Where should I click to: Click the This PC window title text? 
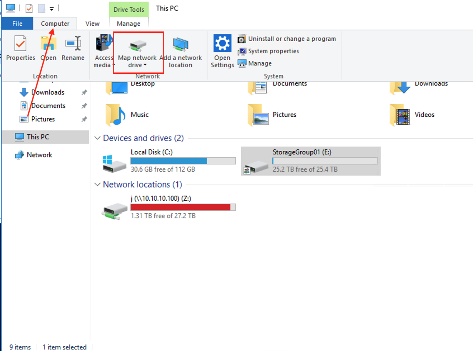click(x=167, y=9)
